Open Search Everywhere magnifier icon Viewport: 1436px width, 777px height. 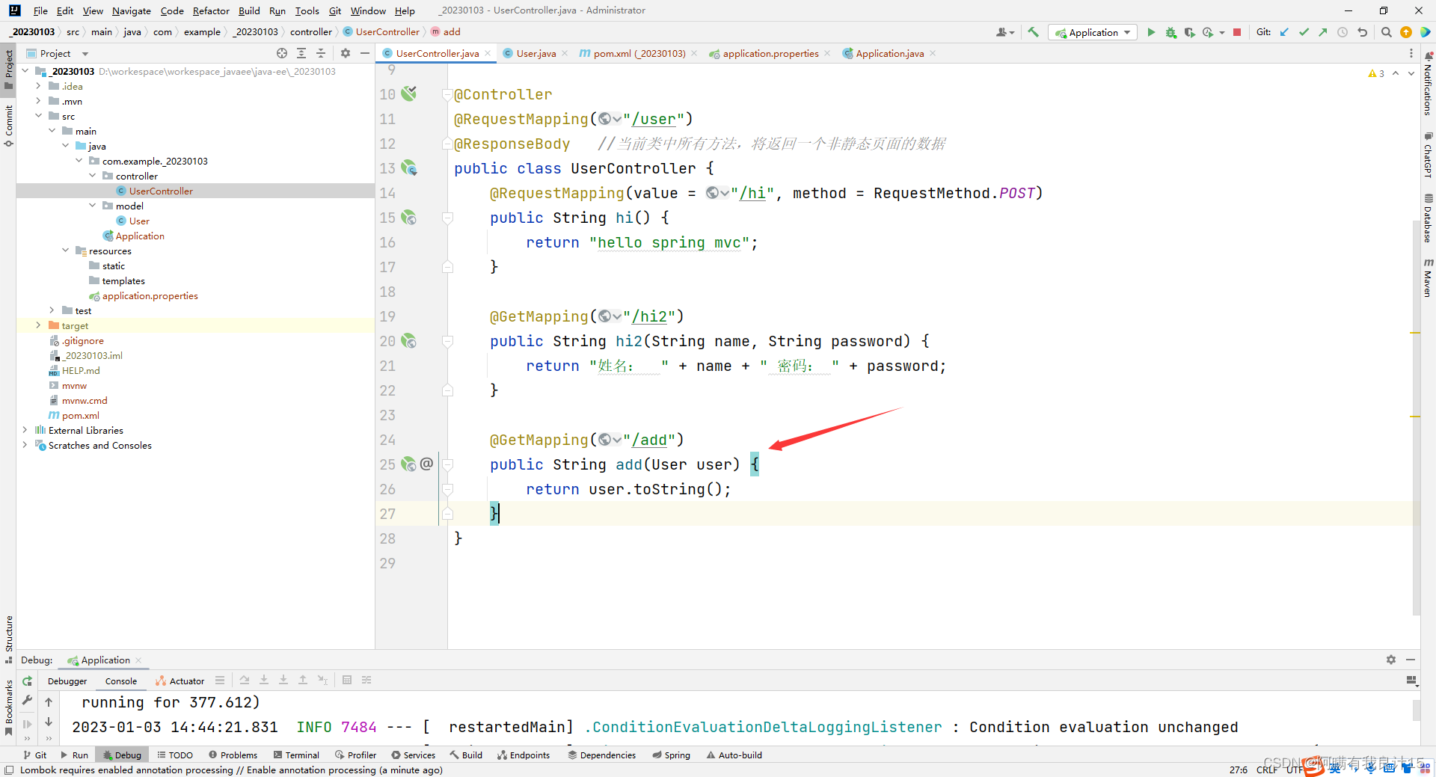point(1386,32)
